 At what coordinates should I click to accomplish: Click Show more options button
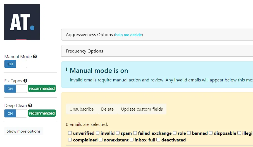(x=23, y=131)
